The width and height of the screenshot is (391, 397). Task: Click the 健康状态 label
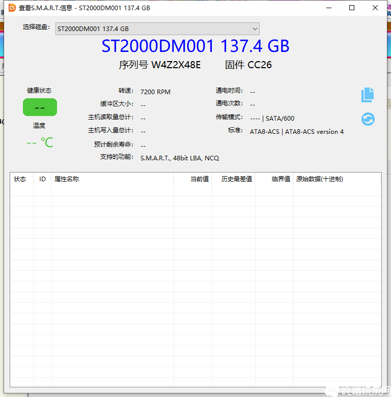tap(39, 91)
